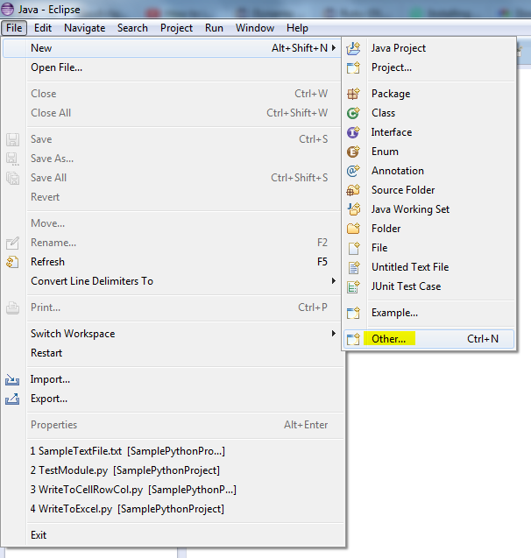531x558 pixels.
Task: Click the greyed Rename pencil icon
Action: [x=12, y=243]
